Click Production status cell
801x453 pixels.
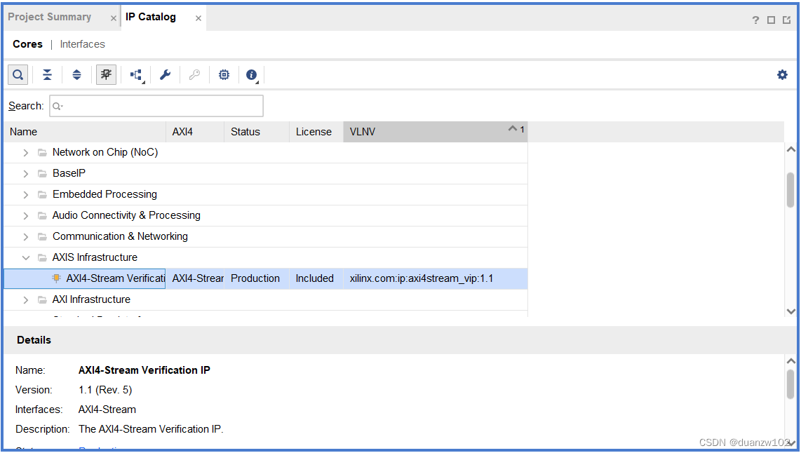pyautogui.click(x=255, y=279)
